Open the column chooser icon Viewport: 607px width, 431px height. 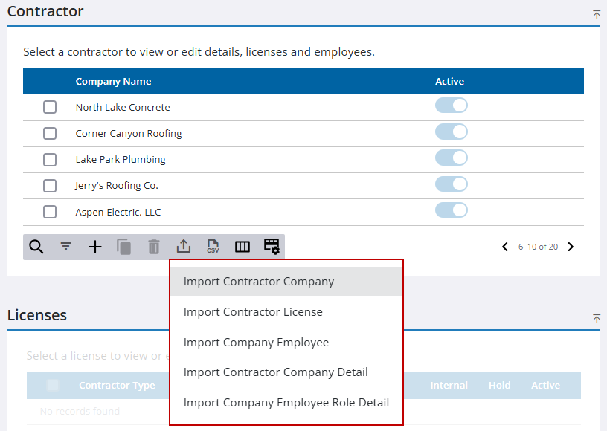tap(243, 247)
